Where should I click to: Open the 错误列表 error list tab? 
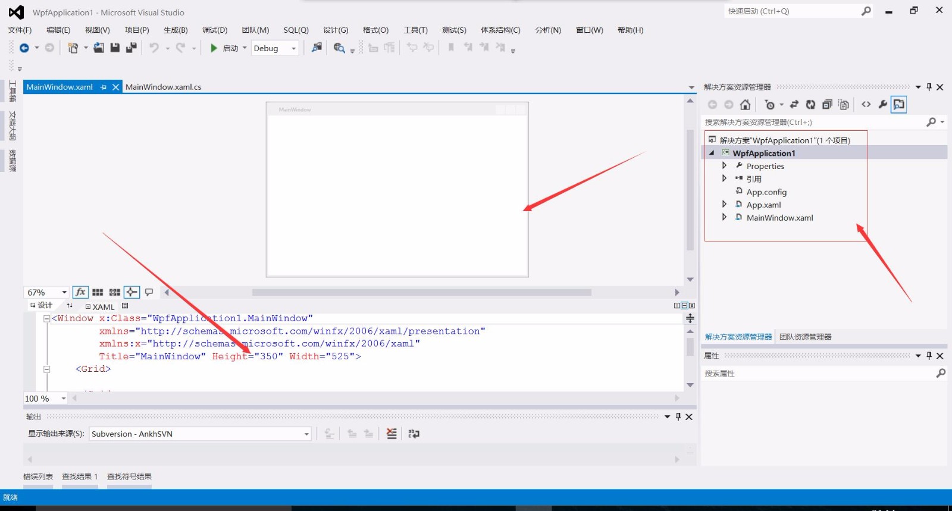click(38, 476)
